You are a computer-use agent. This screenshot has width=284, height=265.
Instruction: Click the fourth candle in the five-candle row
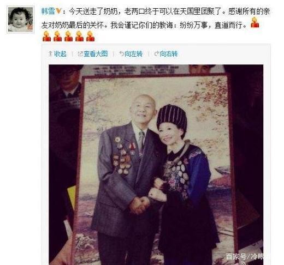(79, 36)
